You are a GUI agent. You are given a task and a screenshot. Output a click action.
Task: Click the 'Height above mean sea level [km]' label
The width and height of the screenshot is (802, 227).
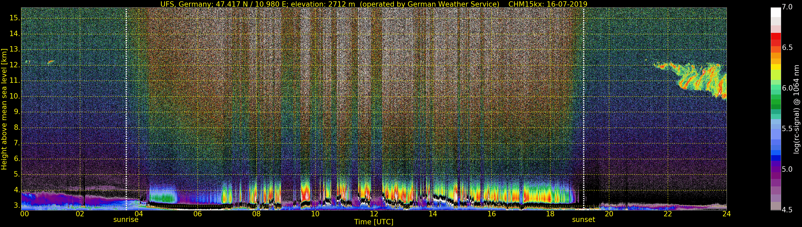(x=4, y=109)
